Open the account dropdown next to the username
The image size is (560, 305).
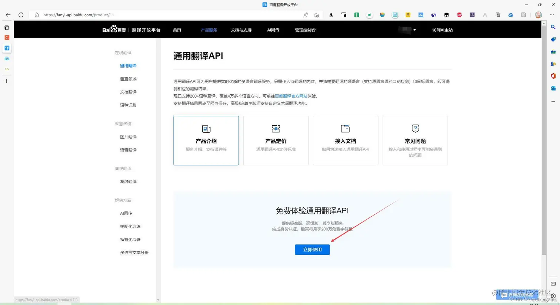click(x=415, y=30)
